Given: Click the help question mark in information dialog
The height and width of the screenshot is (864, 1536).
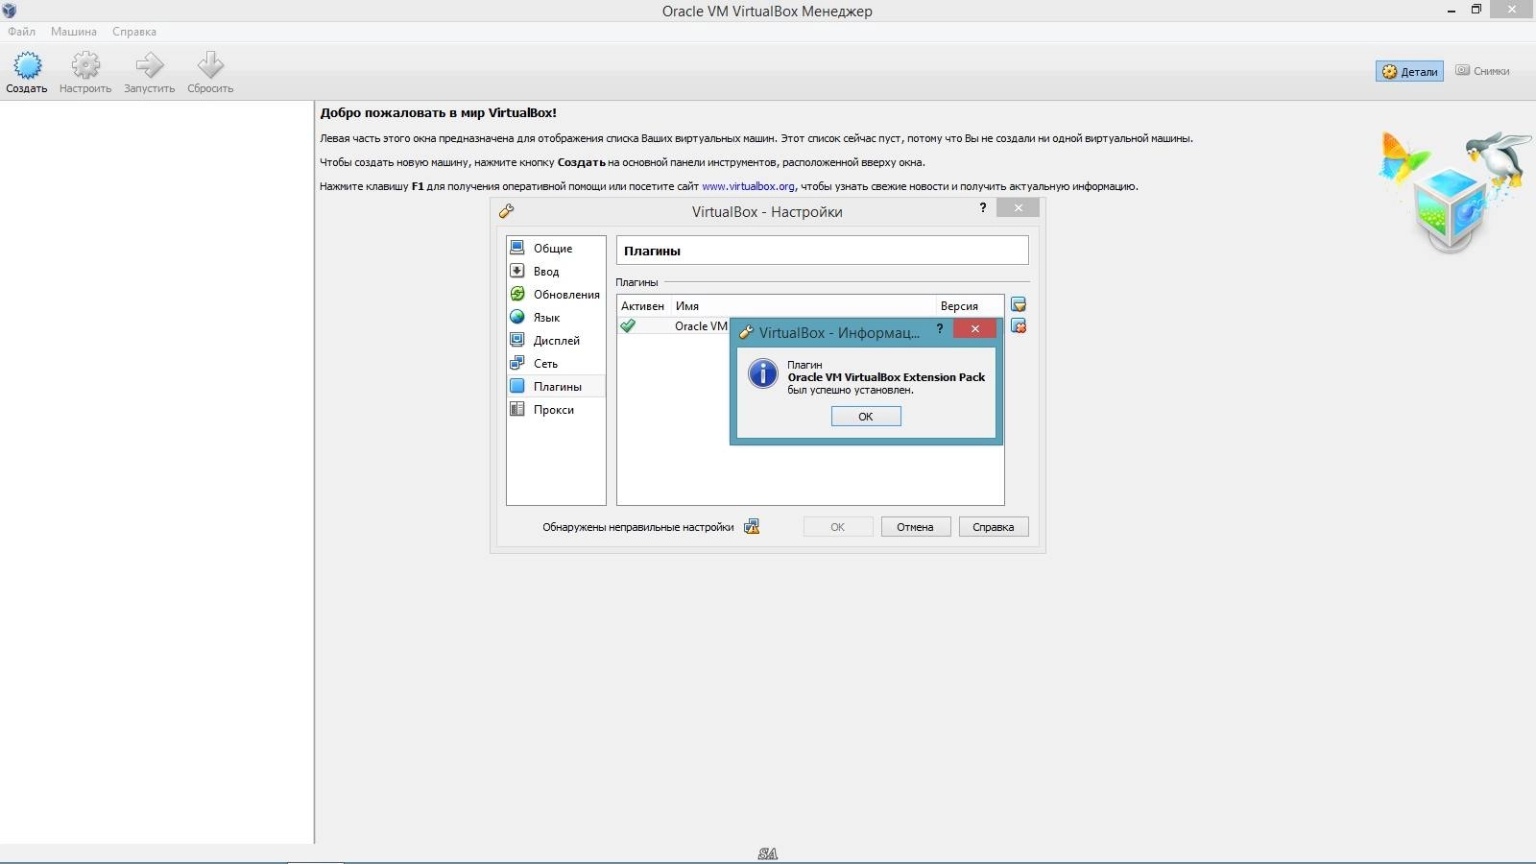Looking at the screenshot, I should click(x=940, y=328).
